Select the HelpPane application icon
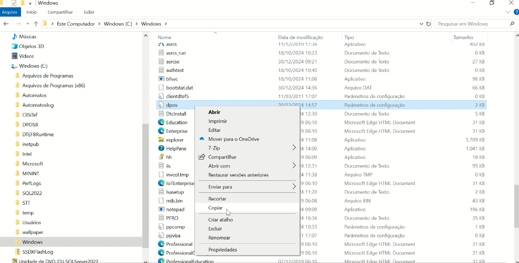The width and height of the screenshot is (519, 263). (x=161, y=148)
